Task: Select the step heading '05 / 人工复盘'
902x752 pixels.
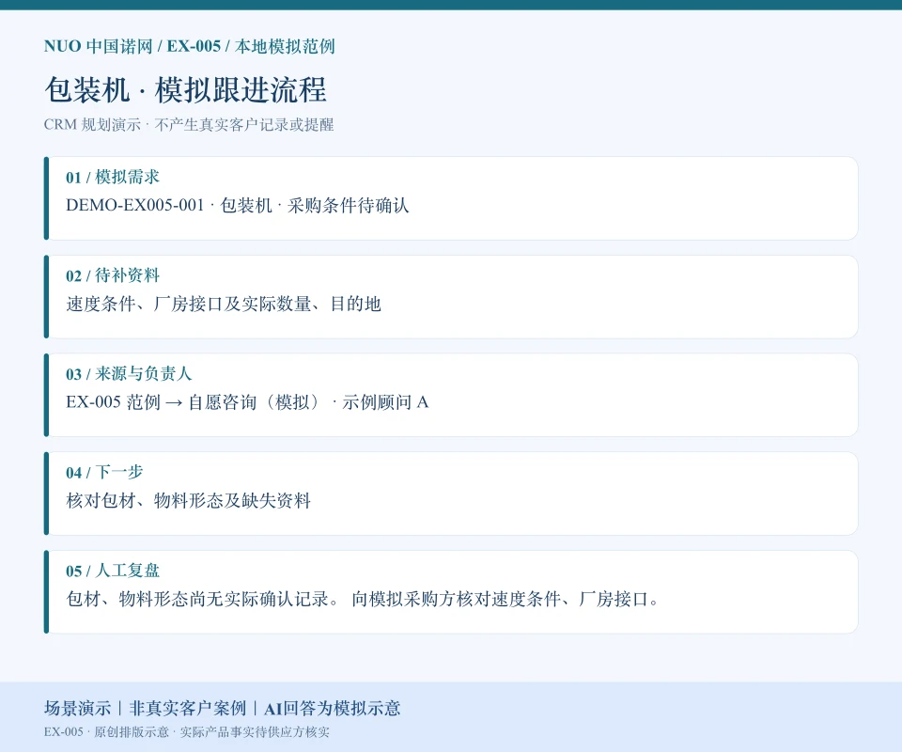Action: click(112, 571)
